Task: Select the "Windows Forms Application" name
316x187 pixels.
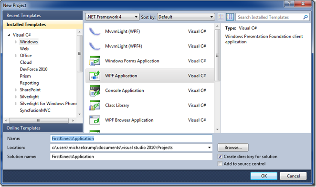Action: coord(132,61)
